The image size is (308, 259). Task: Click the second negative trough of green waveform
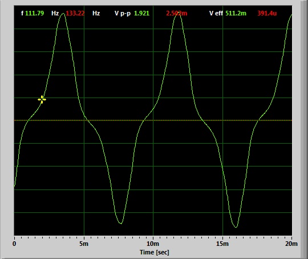pyautogui.click(x=236, y=227)
